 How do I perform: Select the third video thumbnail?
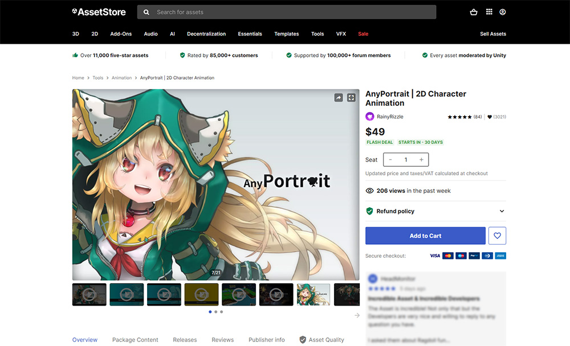click(164, 294)
